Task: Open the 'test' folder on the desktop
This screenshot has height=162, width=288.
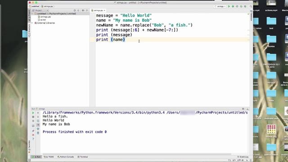Action: [x=271, y=23]
